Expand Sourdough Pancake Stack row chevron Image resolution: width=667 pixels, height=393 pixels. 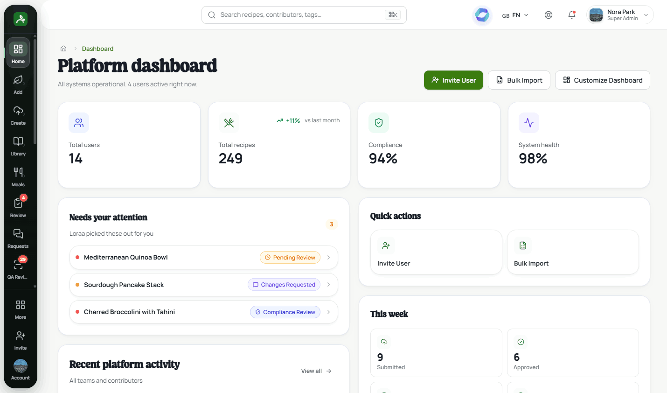[x=329, y=285]
